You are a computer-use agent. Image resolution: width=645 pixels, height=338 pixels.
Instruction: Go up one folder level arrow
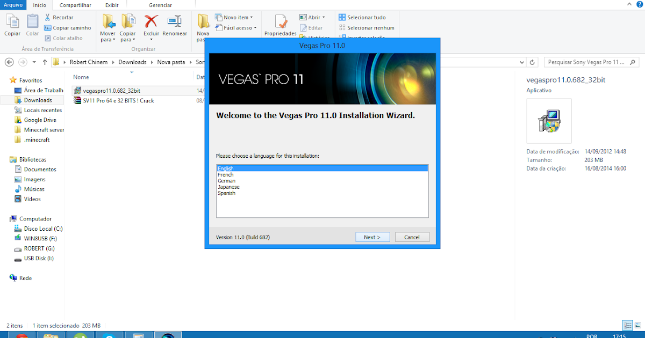pyautogui.click(x=45, y=62)
